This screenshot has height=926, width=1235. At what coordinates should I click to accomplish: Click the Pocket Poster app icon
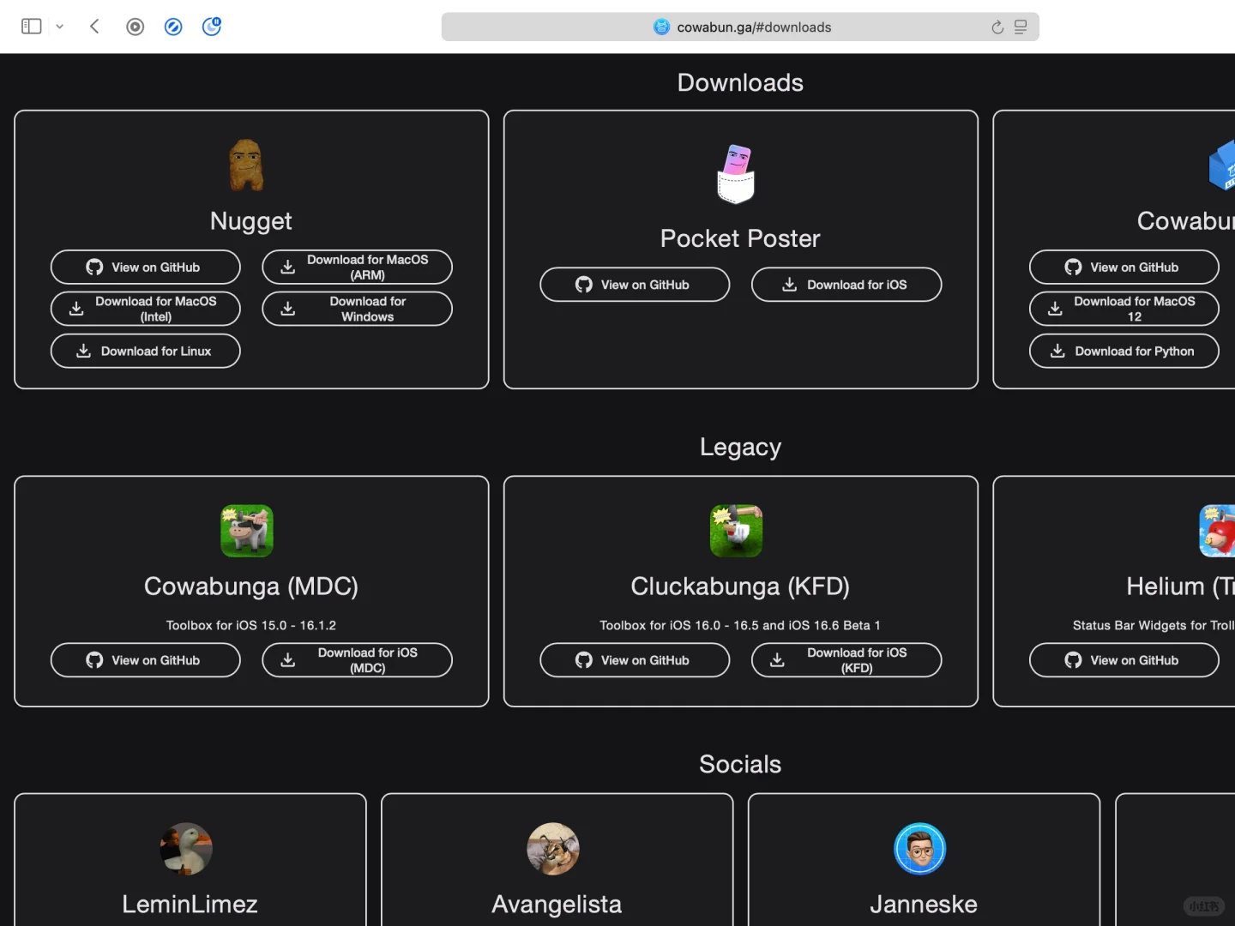736,174
